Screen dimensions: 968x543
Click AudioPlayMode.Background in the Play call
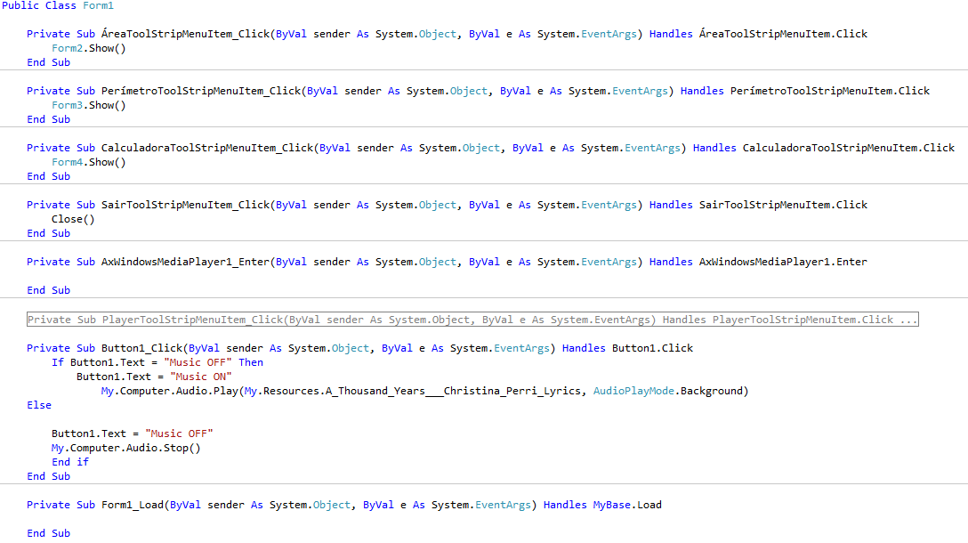670,391
